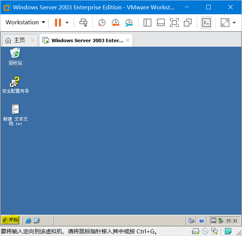Click the CD/DVD drive status icon
This screenshot has height=236, width=242.
click(205, 231)
